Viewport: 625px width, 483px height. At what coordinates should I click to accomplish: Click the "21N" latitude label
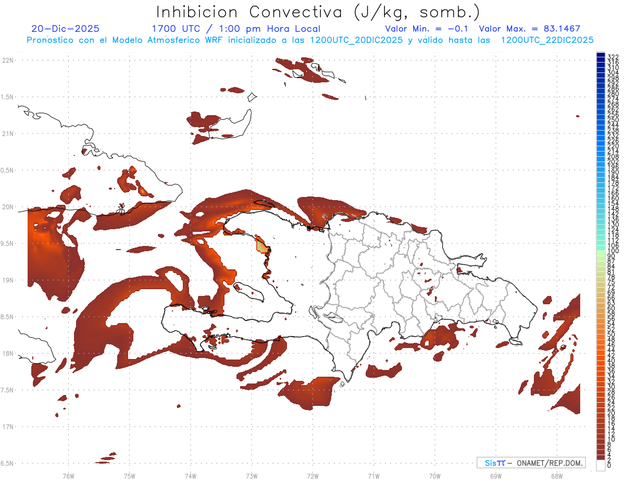(8, 133)
